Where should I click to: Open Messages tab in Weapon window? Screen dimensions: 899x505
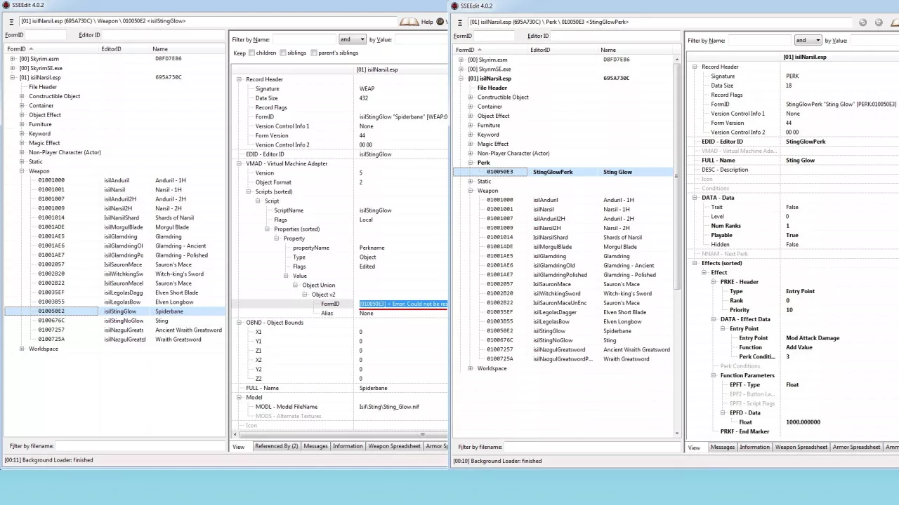315,446
